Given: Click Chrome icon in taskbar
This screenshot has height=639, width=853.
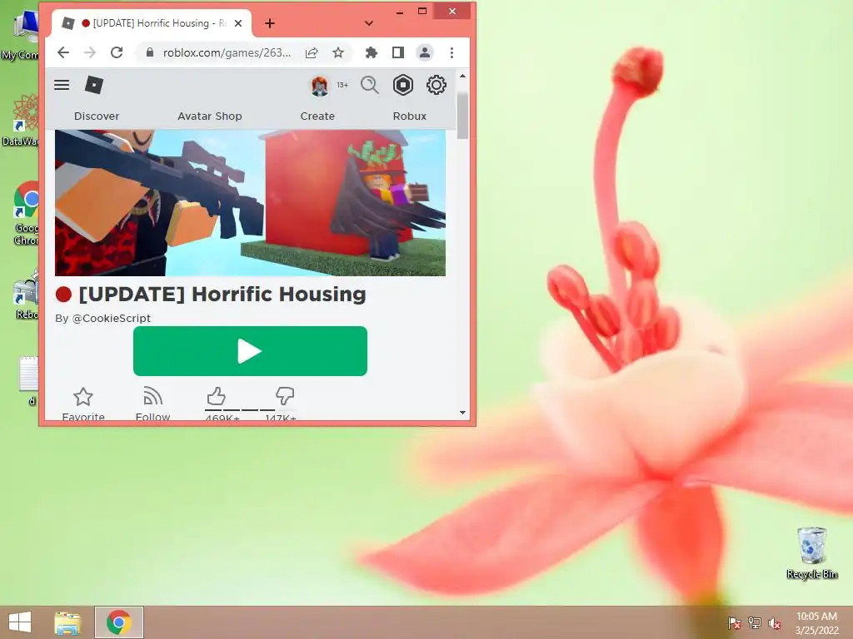Looking at the screenshot, I should click(x=119, y=622).
